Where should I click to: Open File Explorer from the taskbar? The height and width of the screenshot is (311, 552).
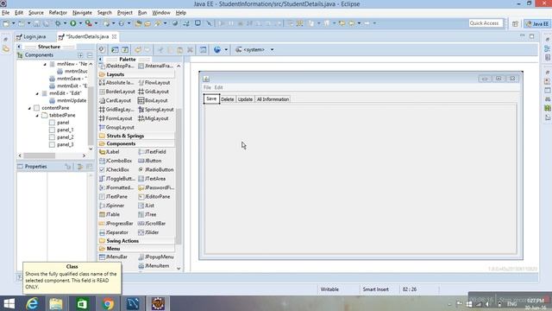[x=56, y=303]
